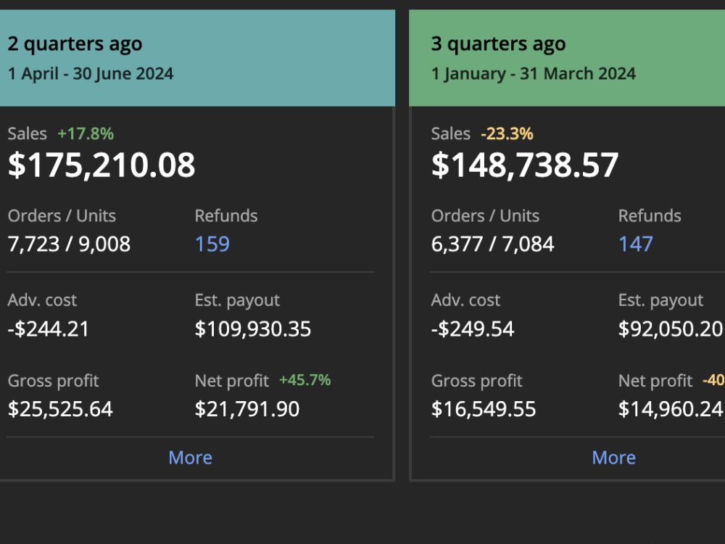Click adv. cost value -$244.21
Image resolution: width=725 pixels, height=544 pixels.
[x=48, y=329]
